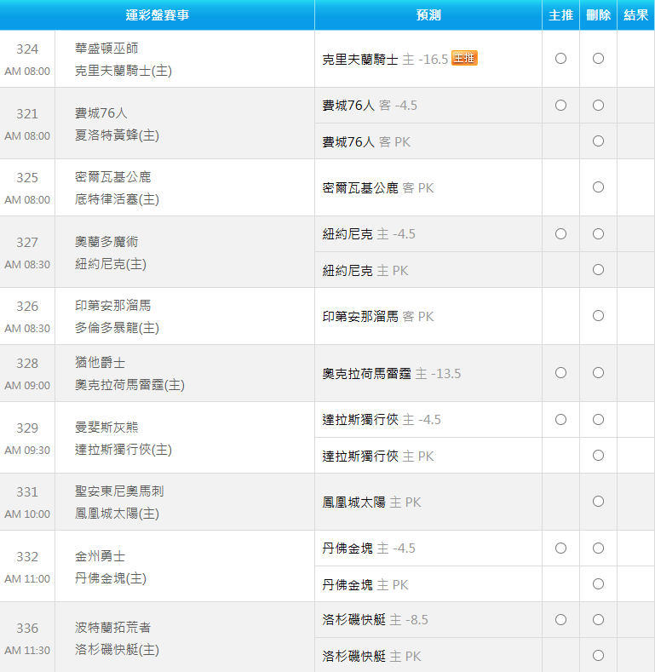Click the 主推 column header
The height and width of the screenshot is (672, 655).
560,15
